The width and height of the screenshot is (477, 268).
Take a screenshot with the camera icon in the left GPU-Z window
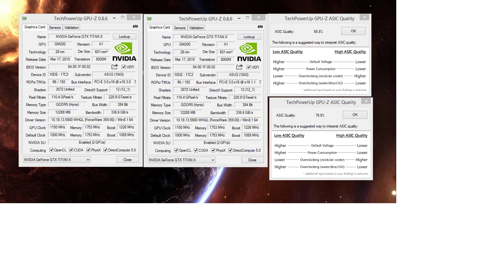[x=135, y=26]
